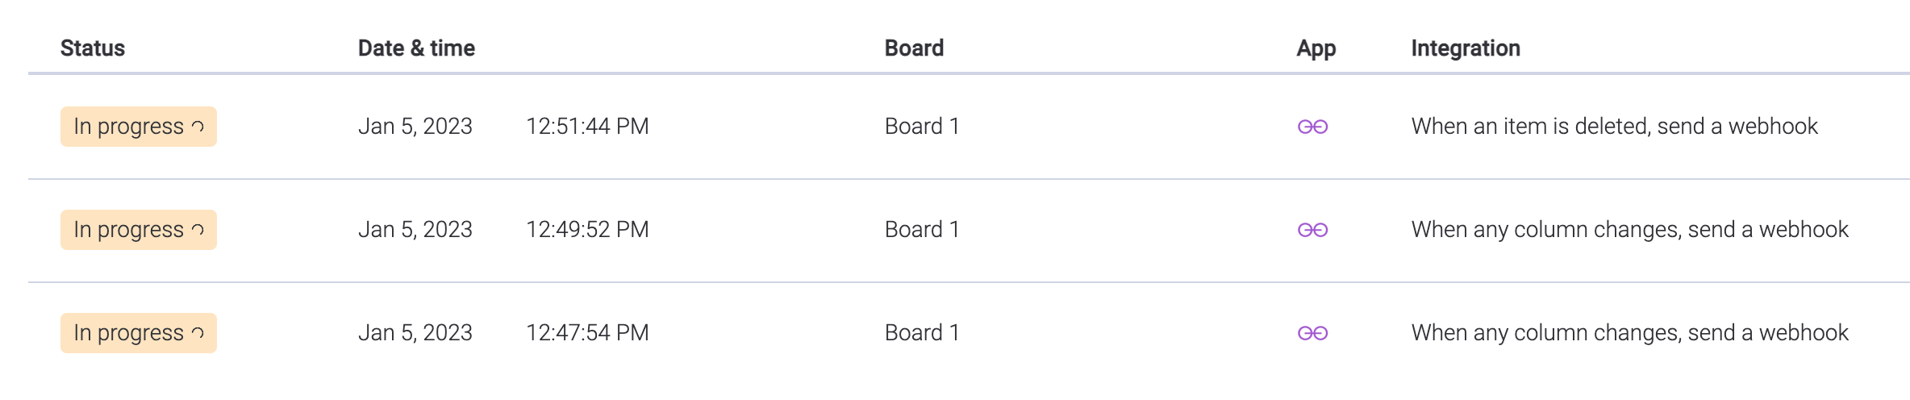The image size is (1910, 400).
Task: Click the Board column header
Action: [x=914, y=48]
